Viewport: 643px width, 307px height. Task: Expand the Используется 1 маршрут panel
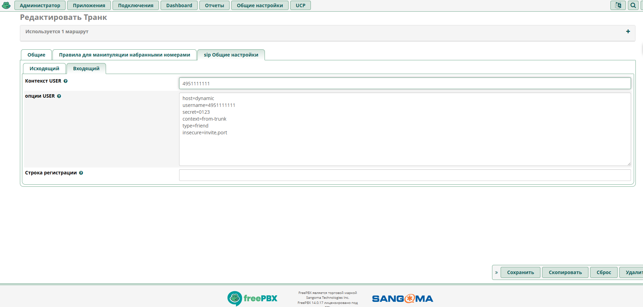(628, 32)
